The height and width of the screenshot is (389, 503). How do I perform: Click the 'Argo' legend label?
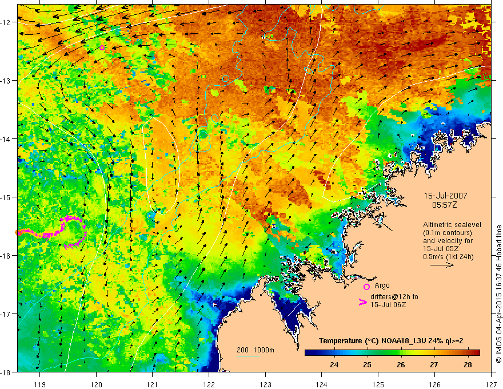[x=382, y=285]
